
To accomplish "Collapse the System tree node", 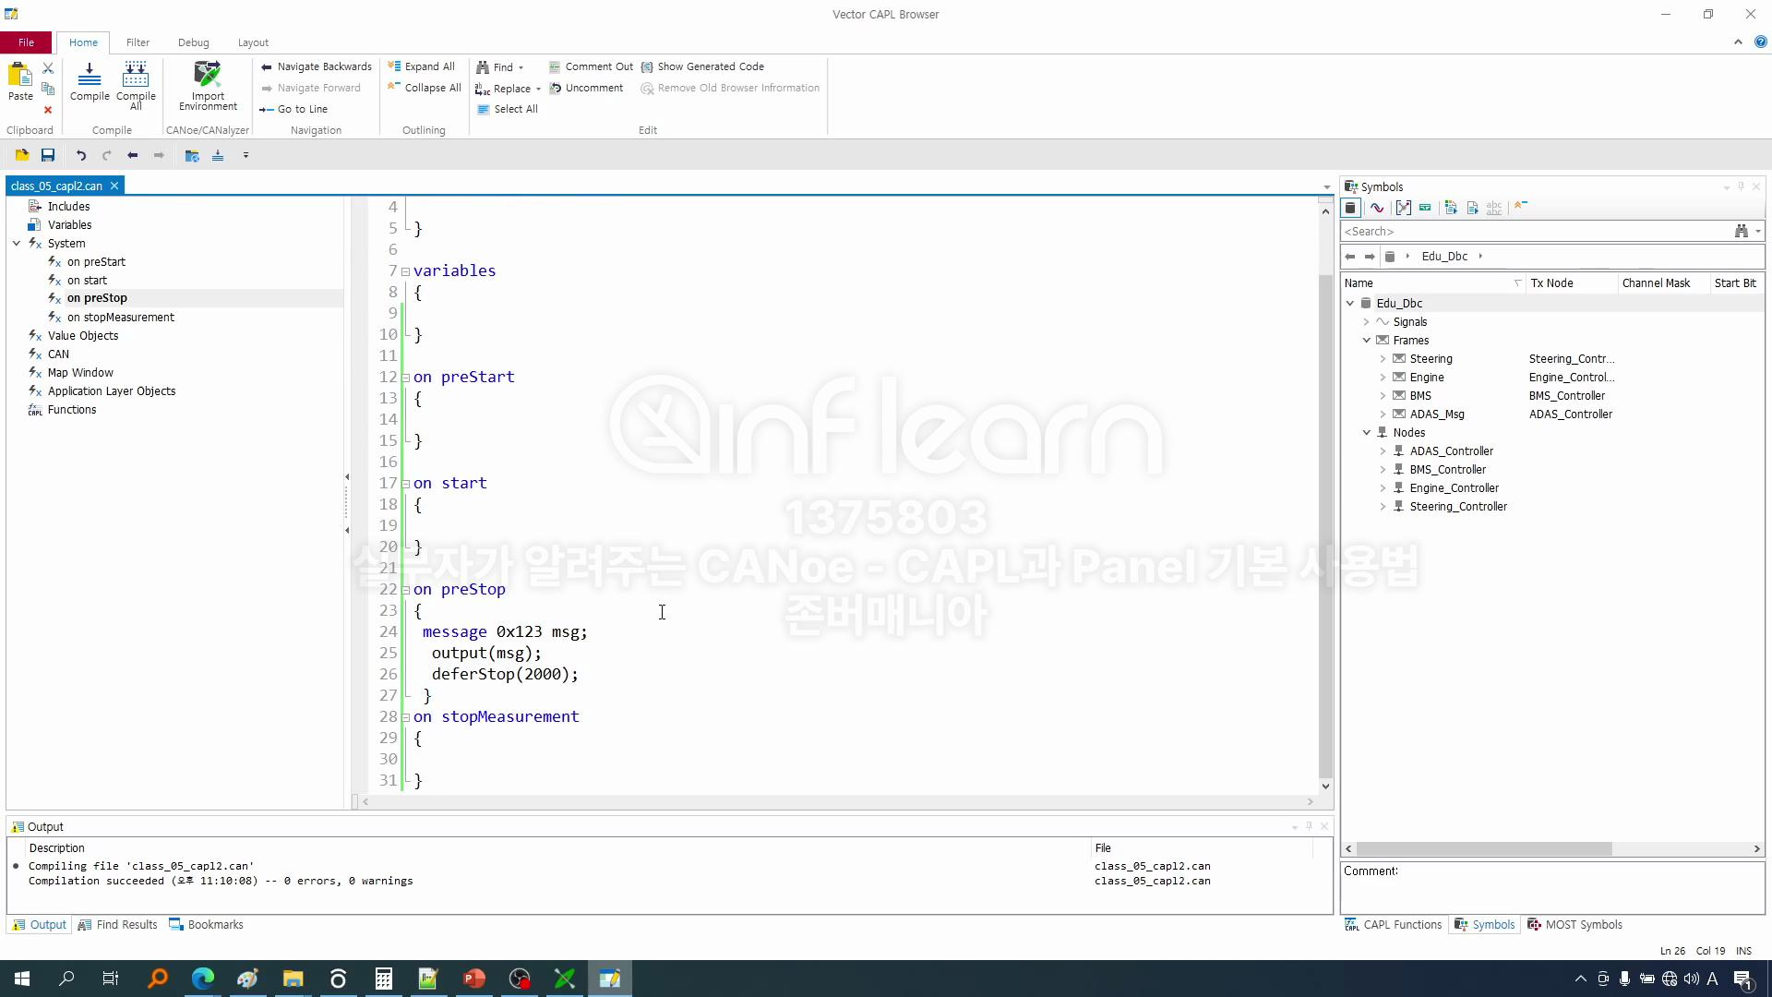I will pos(17,244).
